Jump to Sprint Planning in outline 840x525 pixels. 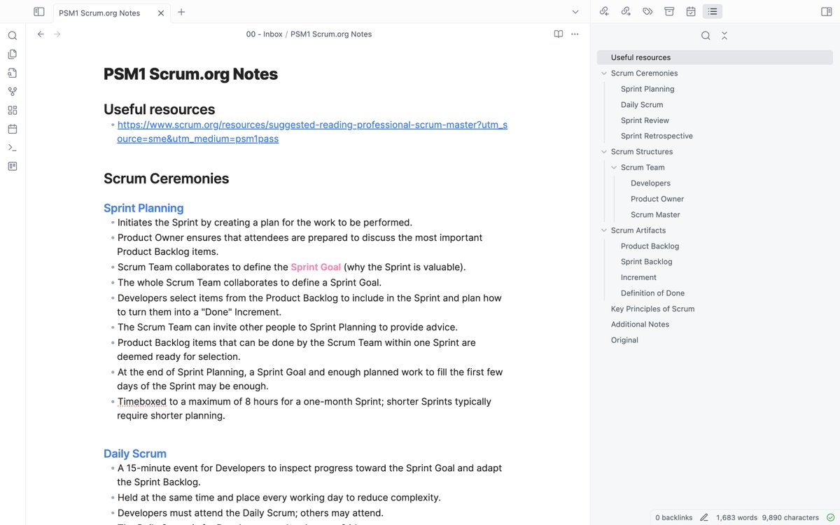coord(647,89)
